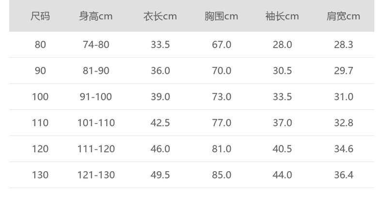Select sleeve length value 37.0
Image resolution: width=383 pixels, height=209 pixels.
coord(282,123)
